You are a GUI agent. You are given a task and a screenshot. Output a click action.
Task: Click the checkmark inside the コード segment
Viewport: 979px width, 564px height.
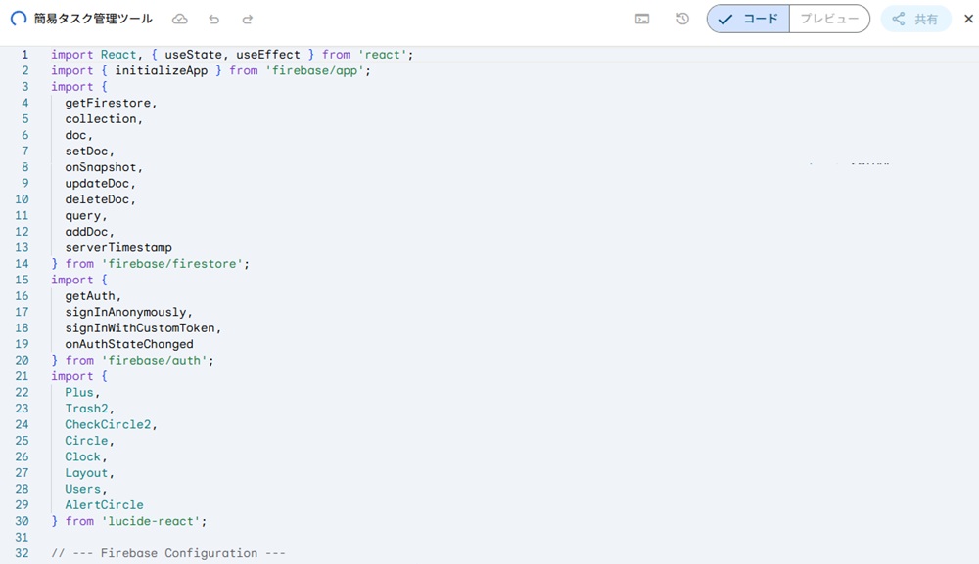point(724,18)
